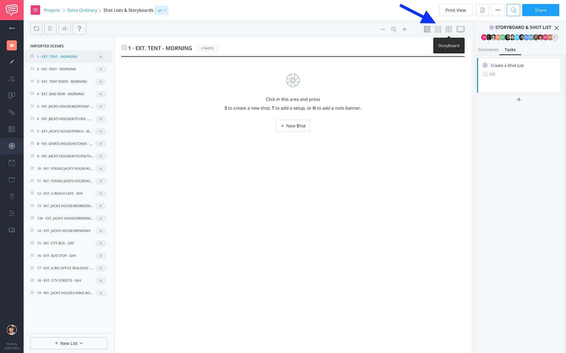Click the collaborator avatars row
The height and width of the screenshot is (353, 566).
(519, 37)
